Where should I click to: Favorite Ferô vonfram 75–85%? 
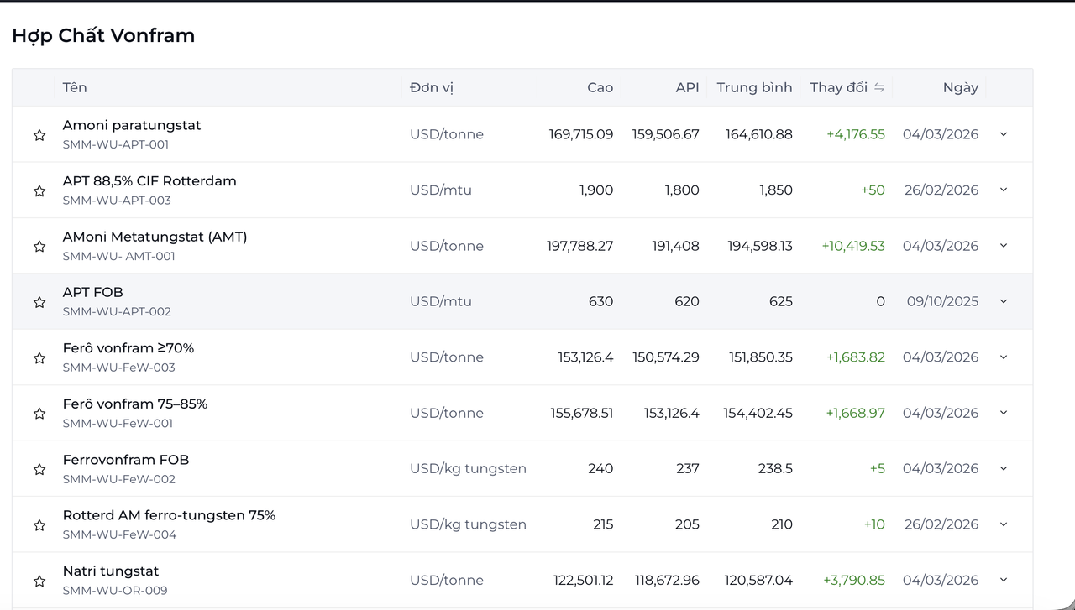click(39, 414)
